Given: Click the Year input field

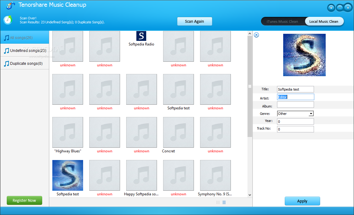Looking at the screenshot, I should (295, 121).
